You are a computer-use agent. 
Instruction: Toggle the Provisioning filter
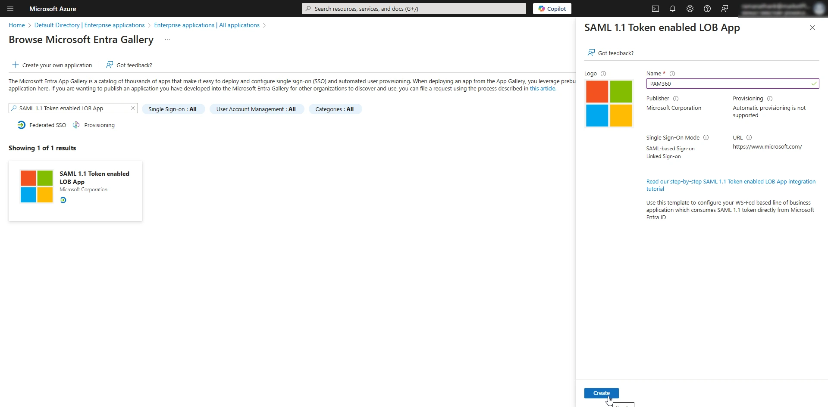click(94, 125)
